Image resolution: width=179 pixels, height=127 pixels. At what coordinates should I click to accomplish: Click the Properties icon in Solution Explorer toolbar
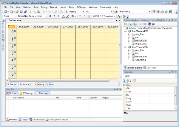pyautogui.click(x=126, y=24)
